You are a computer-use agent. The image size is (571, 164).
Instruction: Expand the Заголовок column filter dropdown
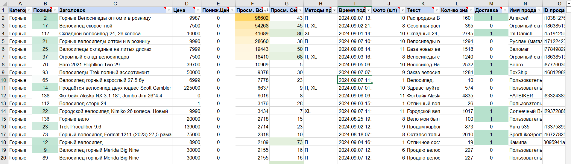pyautogui.click(x=169, y=10)
